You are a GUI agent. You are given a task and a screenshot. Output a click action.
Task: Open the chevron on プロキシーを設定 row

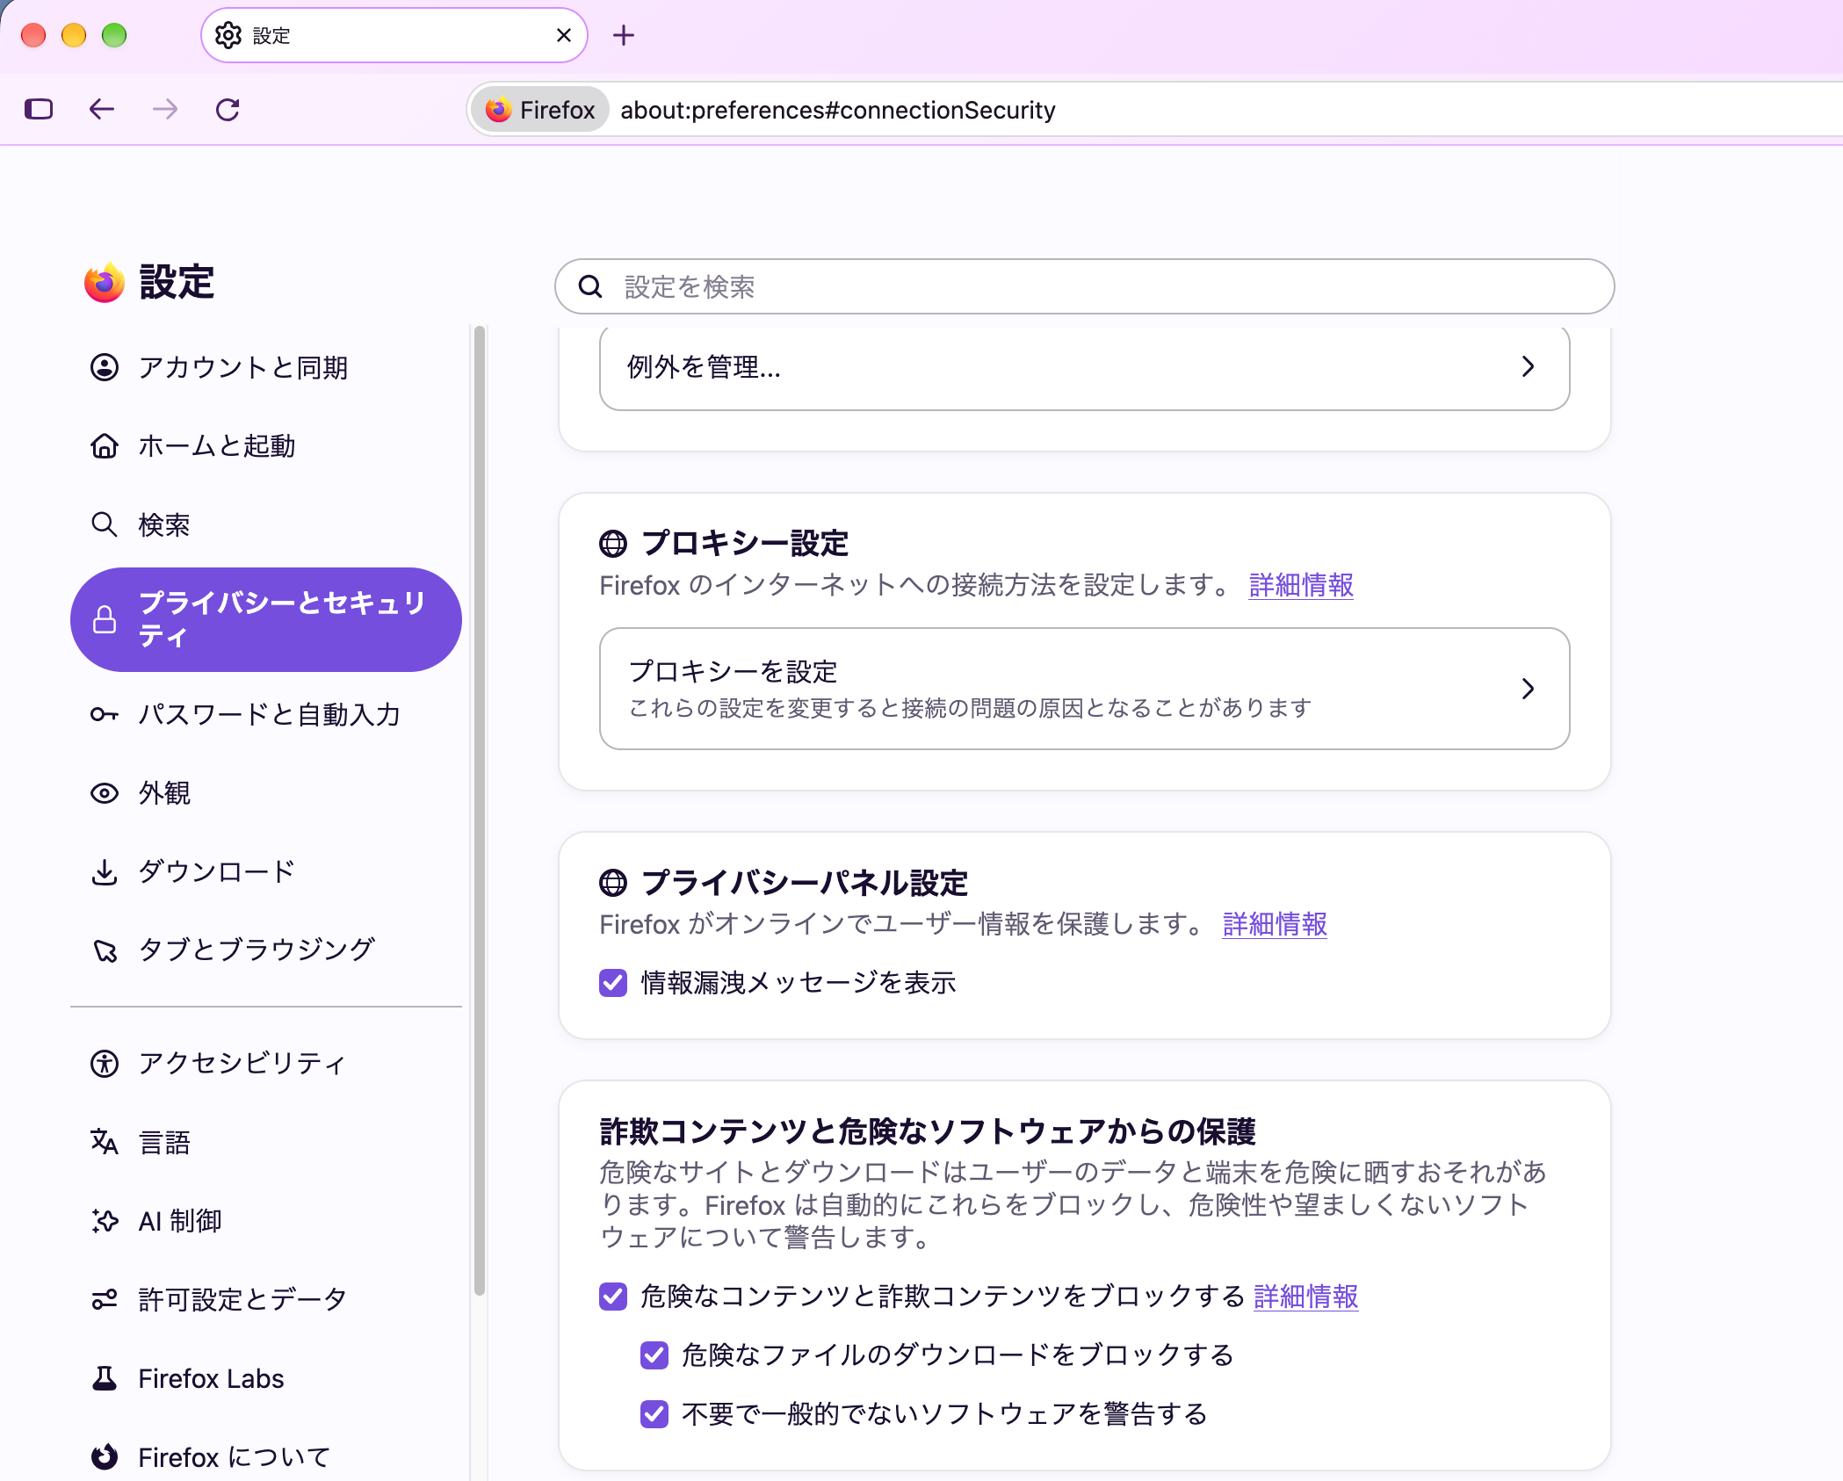point(1528,689)
